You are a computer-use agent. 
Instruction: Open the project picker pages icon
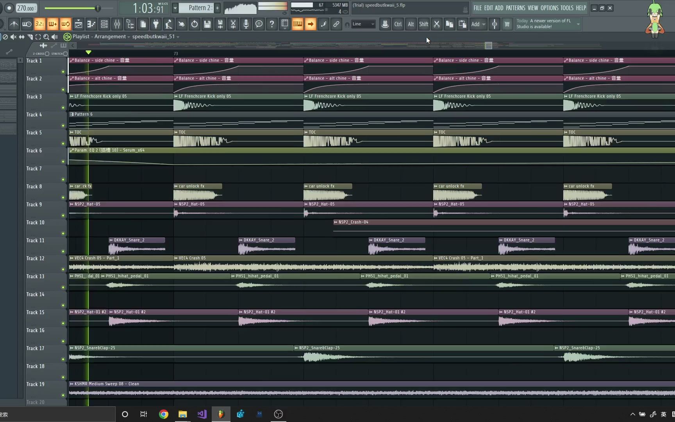tap(143, 24)
